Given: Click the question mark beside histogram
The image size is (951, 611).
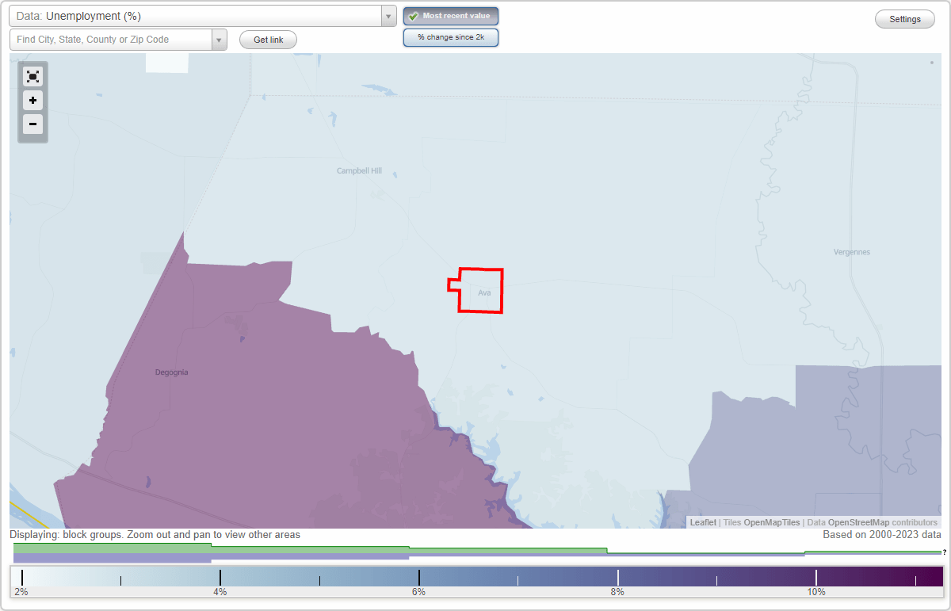Looking at the screenshot, I should click(x=945, y=552).
